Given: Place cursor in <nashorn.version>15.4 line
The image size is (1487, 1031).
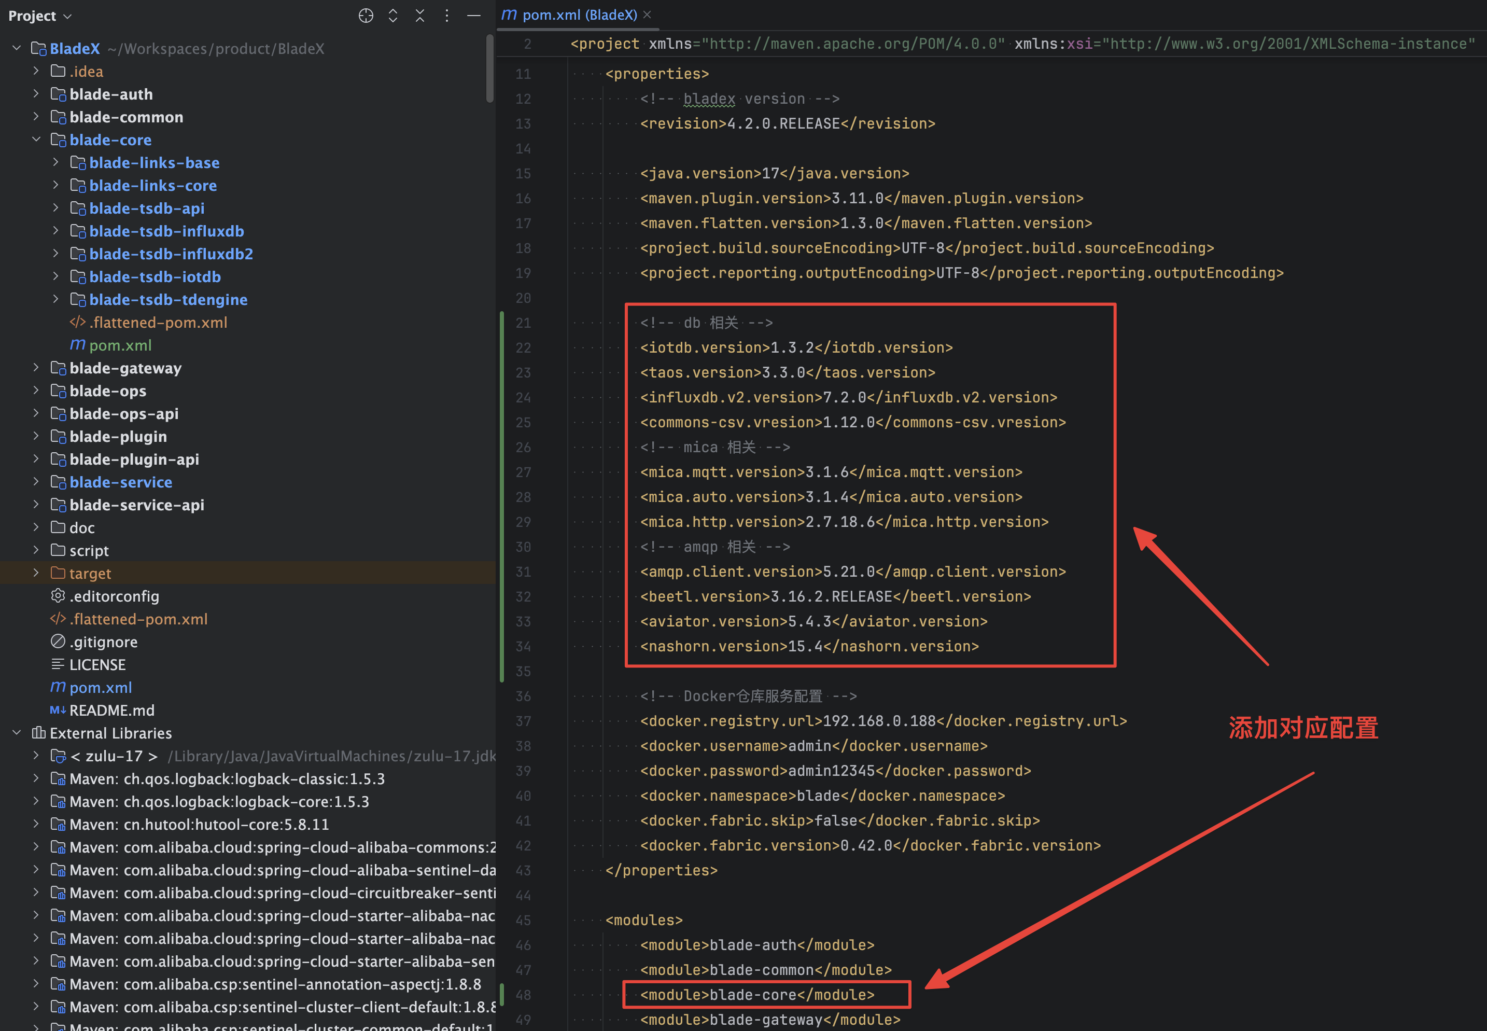Looking at the screenshot, I should click(x=810, y=646).
